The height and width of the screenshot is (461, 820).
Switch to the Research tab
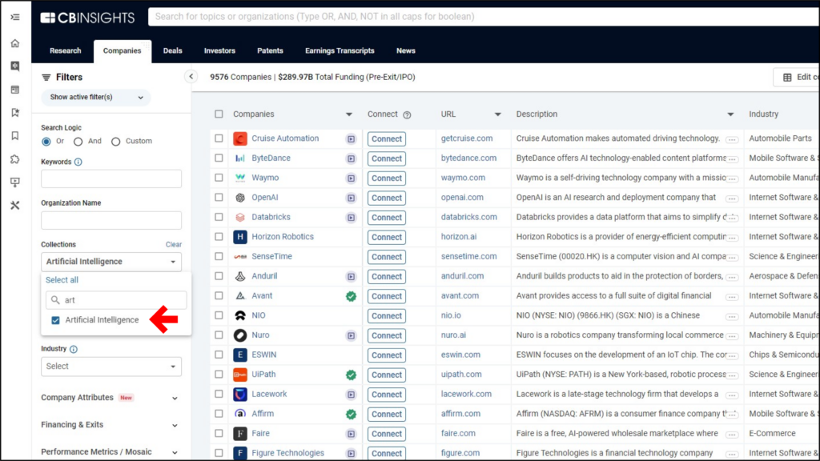pos(66,50)
